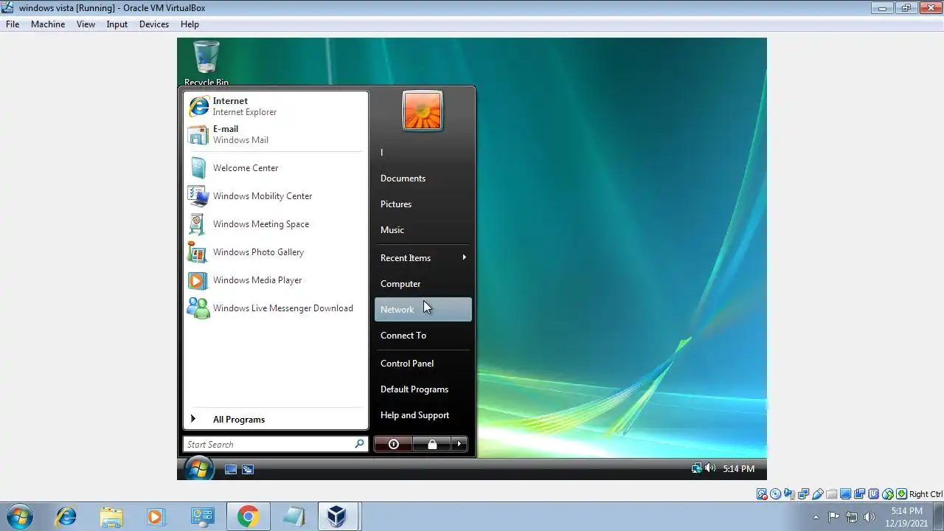This screenshot has width=944, height=531.
Task: Expand All Programs list
Action: 275,419
